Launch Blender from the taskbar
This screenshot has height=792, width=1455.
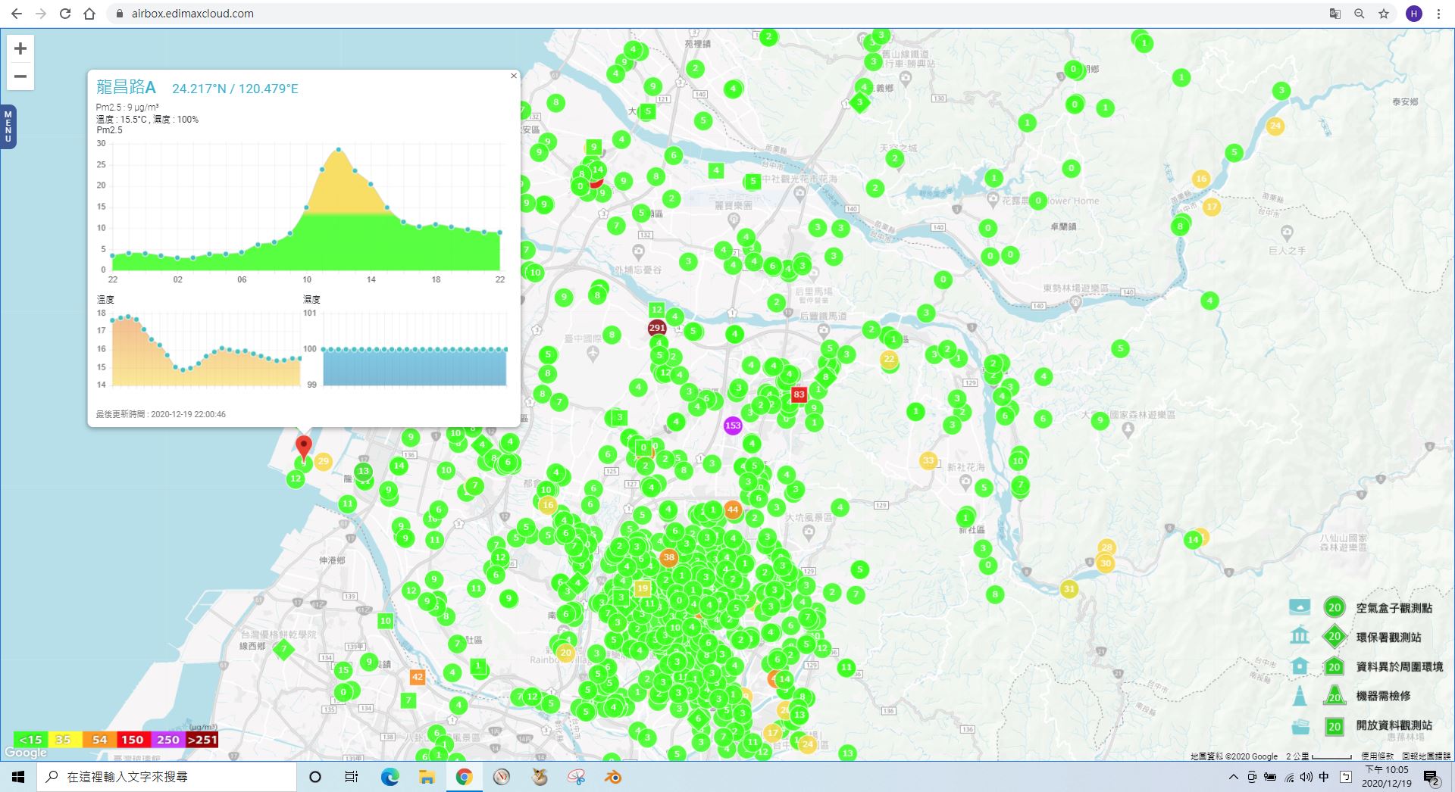613,777
